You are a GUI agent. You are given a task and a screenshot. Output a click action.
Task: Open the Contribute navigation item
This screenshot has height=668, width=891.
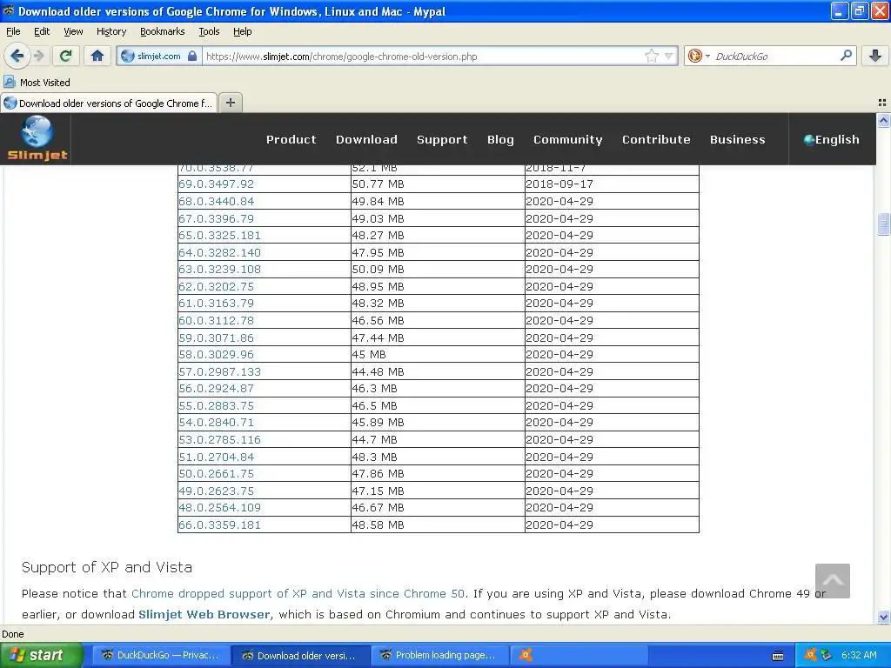point(656,139)
